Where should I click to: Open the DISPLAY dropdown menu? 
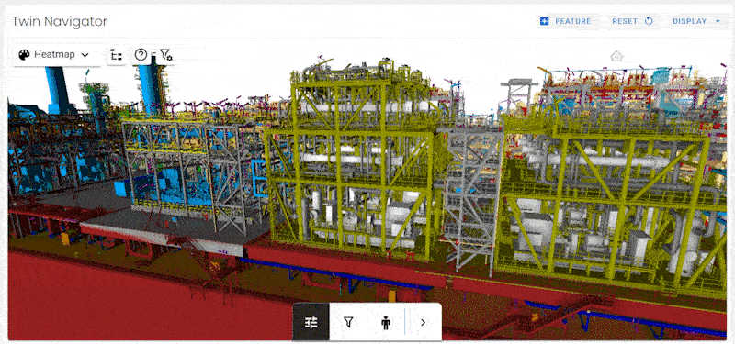(x=696, y=21)
